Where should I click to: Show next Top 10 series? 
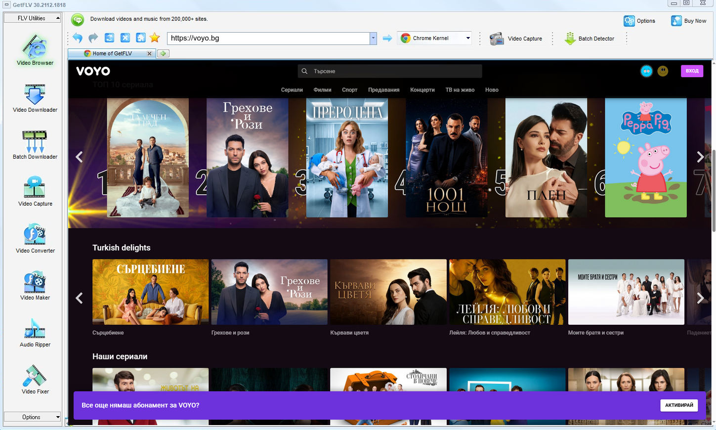pos(700,157)
